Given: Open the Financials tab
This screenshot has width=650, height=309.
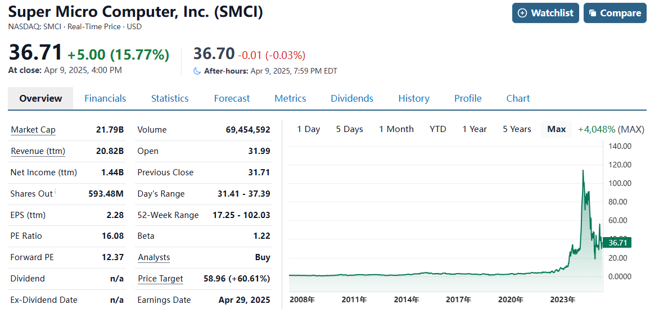Looking at the screenshot, I should point(105,98).
